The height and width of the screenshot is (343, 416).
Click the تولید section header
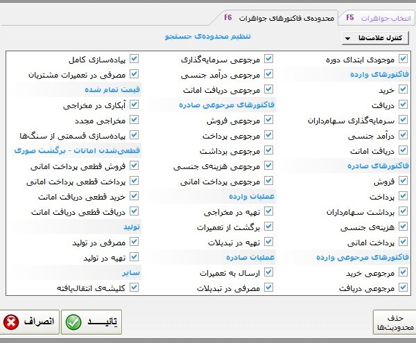[132, 227]
